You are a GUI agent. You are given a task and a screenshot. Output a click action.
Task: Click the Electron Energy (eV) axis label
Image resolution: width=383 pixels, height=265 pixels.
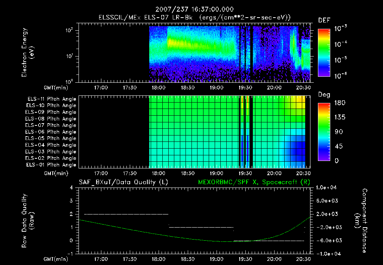click(x=28, y=52)
